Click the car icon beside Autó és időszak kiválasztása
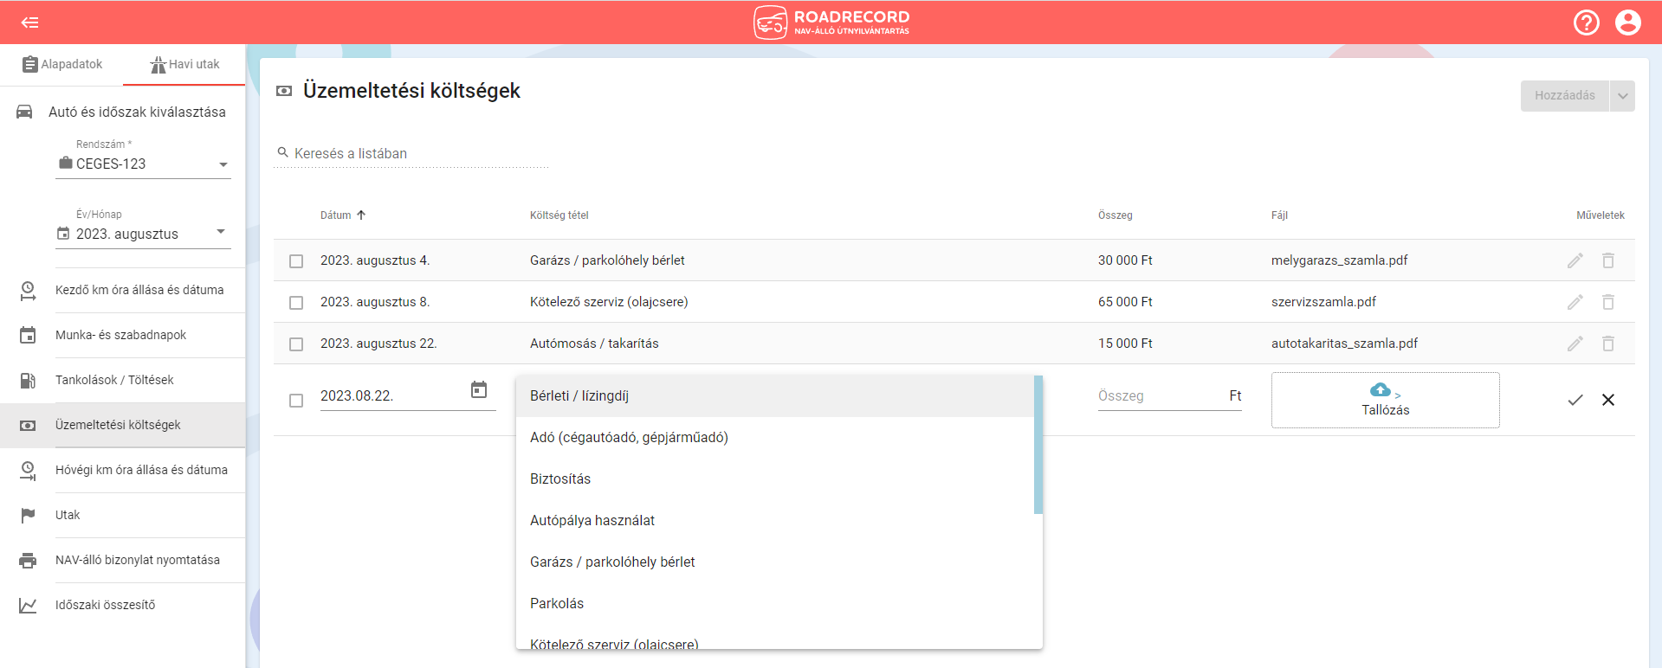Screen dimensions: 1662x668 click(x=24, y=112)
